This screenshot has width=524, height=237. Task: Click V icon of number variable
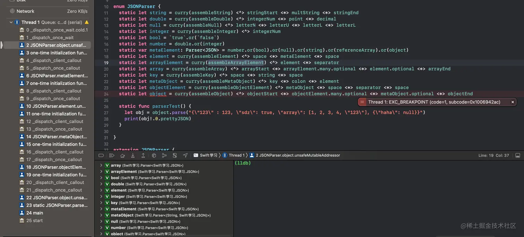click(107, 228)
